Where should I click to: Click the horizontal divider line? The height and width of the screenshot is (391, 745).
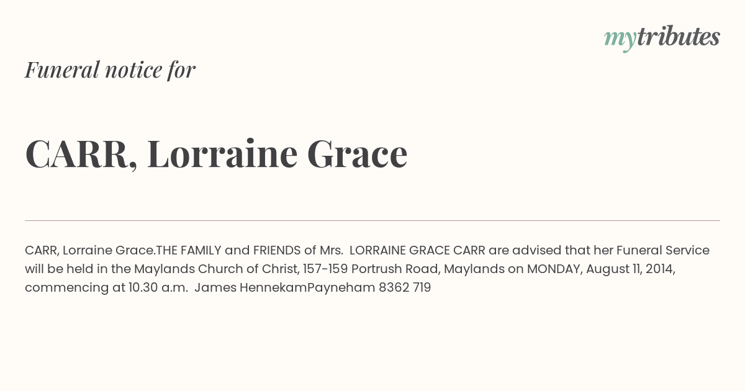(x=372, y=220)
